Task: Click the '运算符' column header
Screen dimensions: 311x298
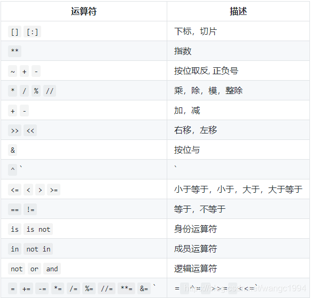Action: [84, 11]
